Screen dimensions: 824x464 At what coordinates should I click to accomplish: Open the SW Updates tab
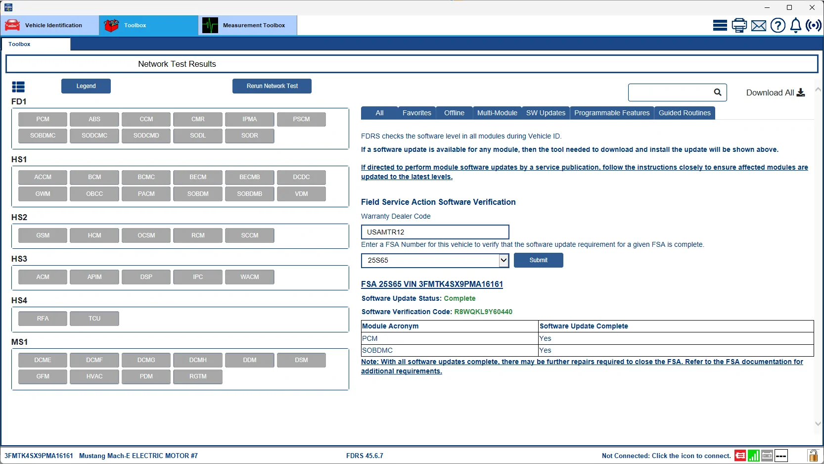pyautogui.click(x=546, y=113)
